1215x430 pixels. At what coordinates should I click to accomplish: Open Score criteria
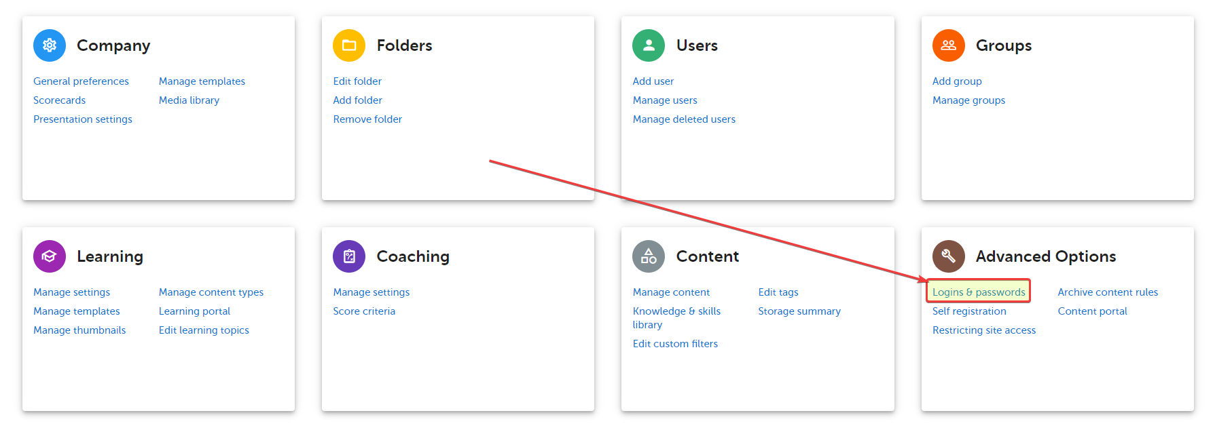(x=364, y=311)
